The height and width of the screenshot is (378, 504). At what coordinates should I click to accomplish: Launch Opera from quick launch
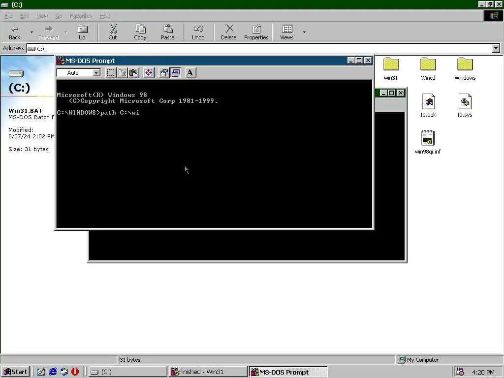coord(75,372)
